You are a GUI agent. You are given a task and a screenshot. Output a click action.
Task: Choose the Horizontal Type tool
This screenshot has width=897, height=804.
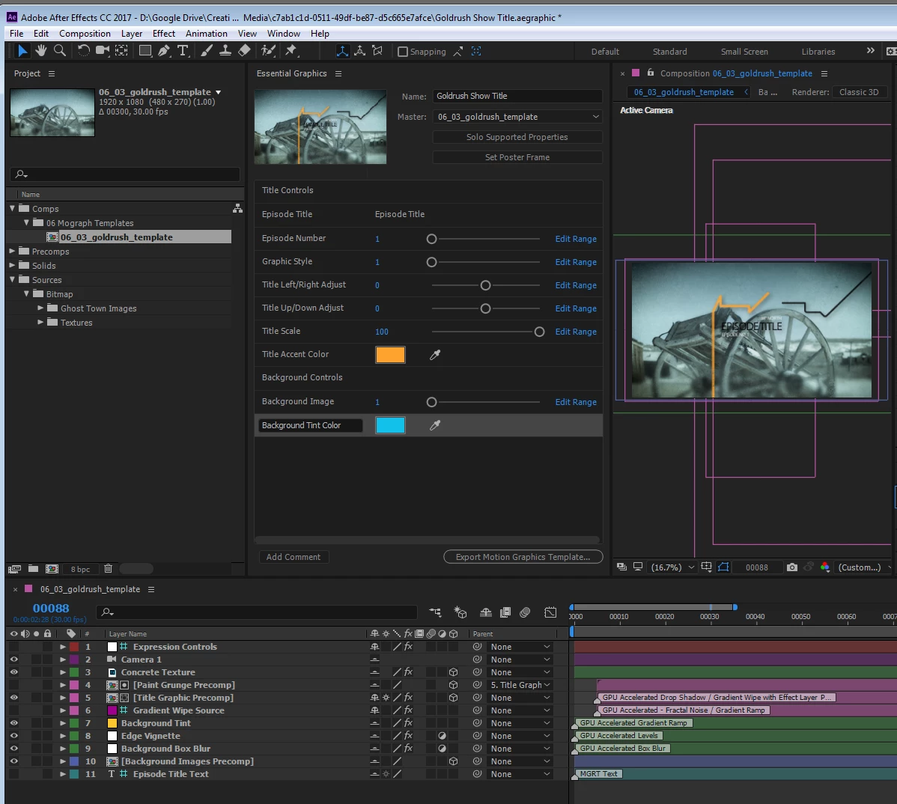click(183, 51)
